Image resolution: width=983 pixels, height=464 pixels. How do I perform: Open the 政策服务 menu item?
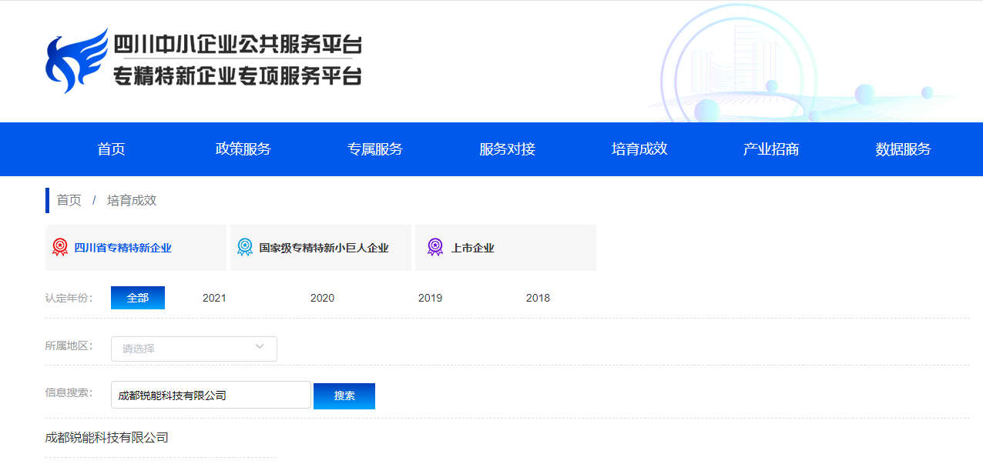tap(243, 149)
